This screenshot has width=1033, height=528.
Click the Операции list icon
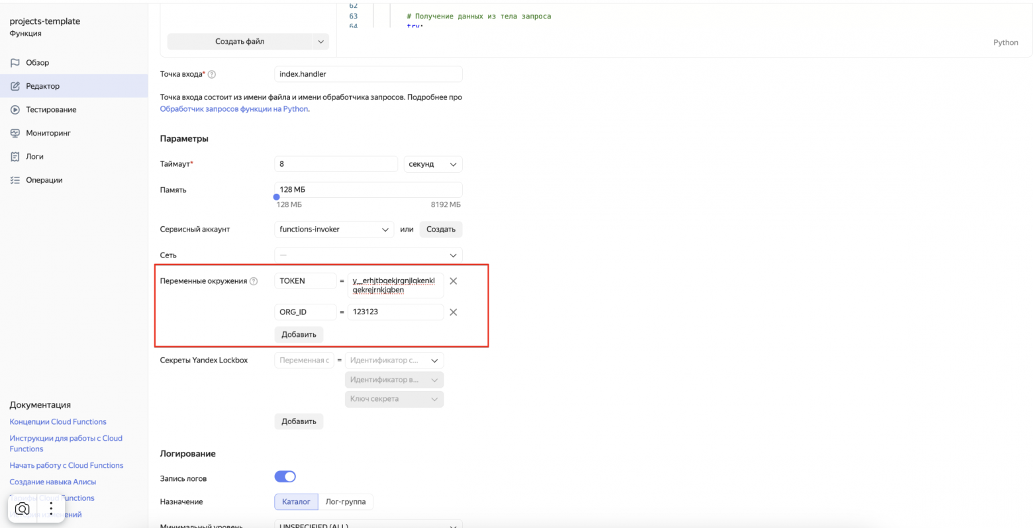tap(15, 180)
